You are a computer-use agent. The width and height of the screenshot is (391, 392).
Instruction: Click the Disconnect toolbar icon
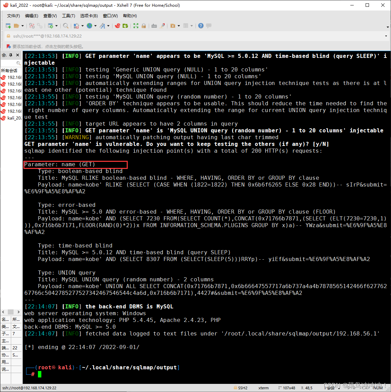click(x=32, y=26)
